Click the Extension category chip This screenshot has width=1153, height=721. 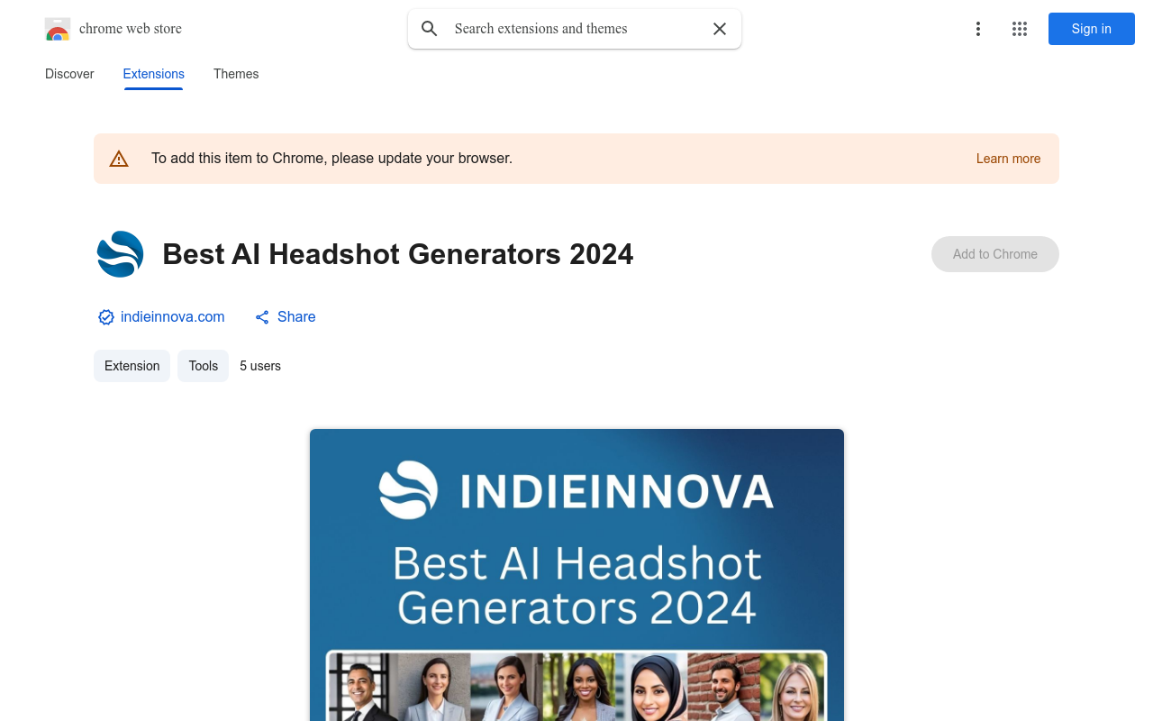(x=132, y=366)
